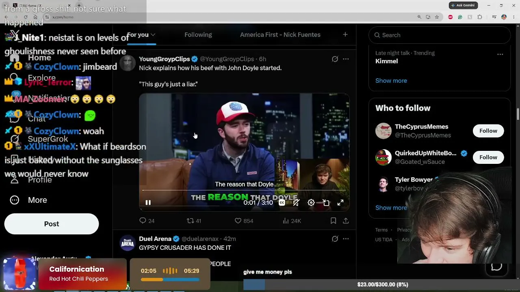The width and height of the screenshot is (520, 292).
Task: View site information icon in address bar
Action: pos(47,17)
